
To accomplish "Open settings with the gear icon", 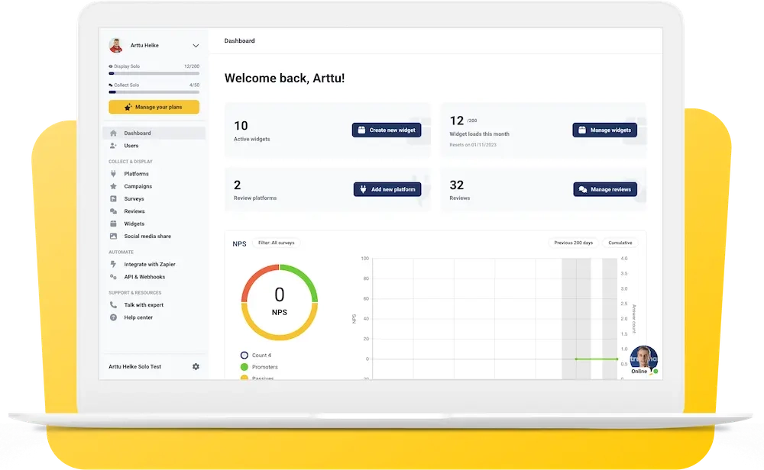I will [196, 367].
